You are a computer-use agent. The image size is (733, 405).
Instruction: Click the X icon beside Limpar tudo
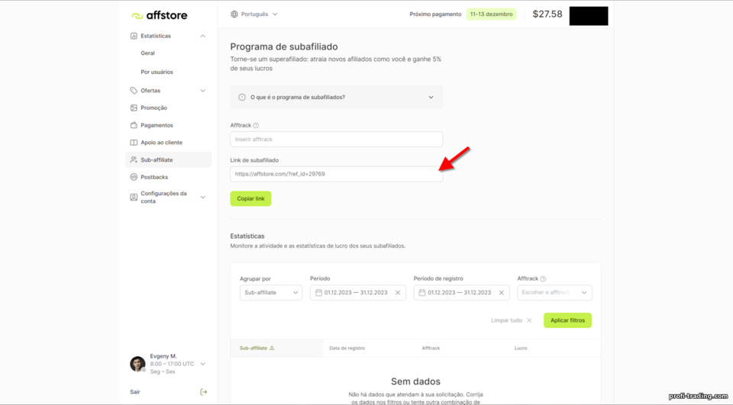529,320
